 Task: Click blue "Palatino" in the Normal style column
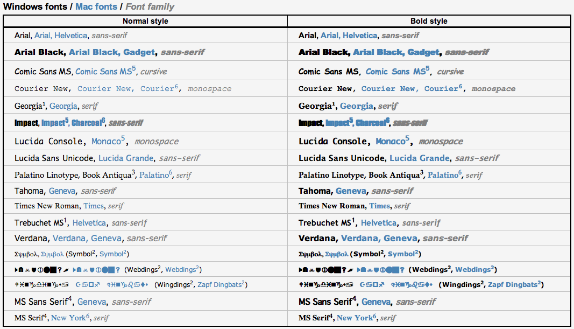154,175
